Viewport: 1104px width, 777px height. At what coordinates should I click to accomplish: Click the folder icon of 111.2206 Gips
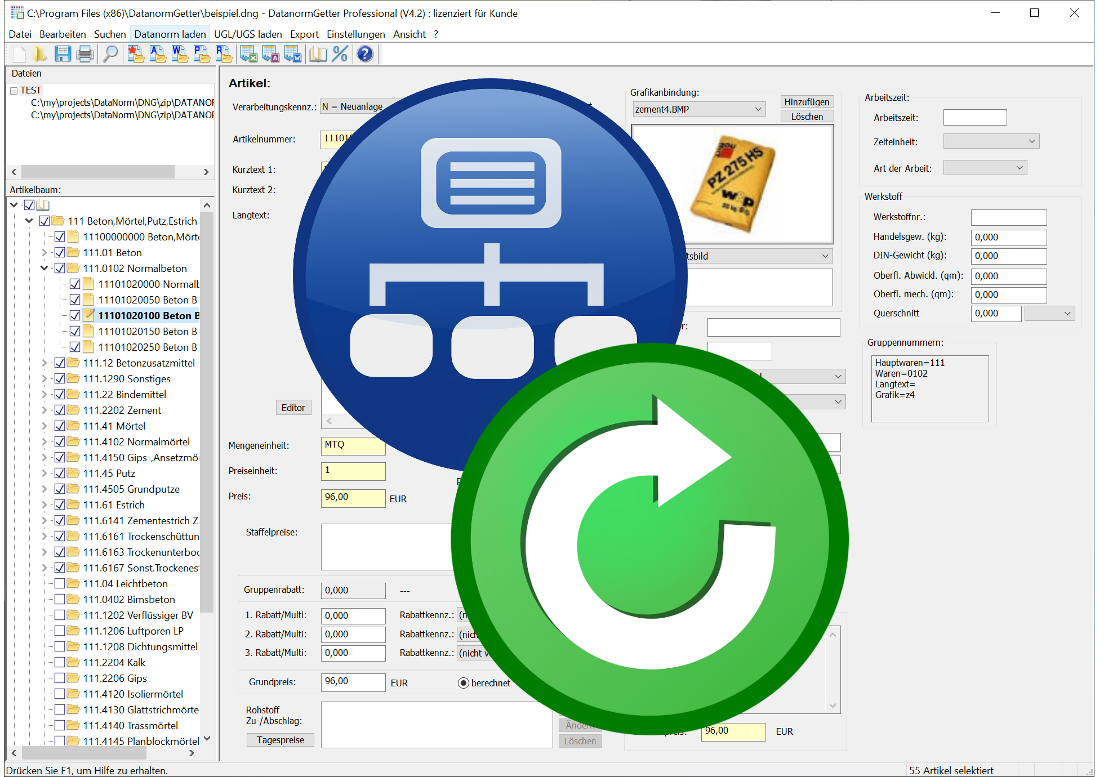[73, 678]
